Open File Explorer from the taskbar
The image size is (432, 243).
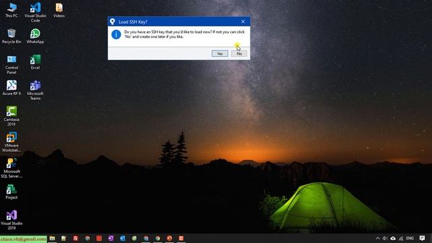(x=52, y=238)
